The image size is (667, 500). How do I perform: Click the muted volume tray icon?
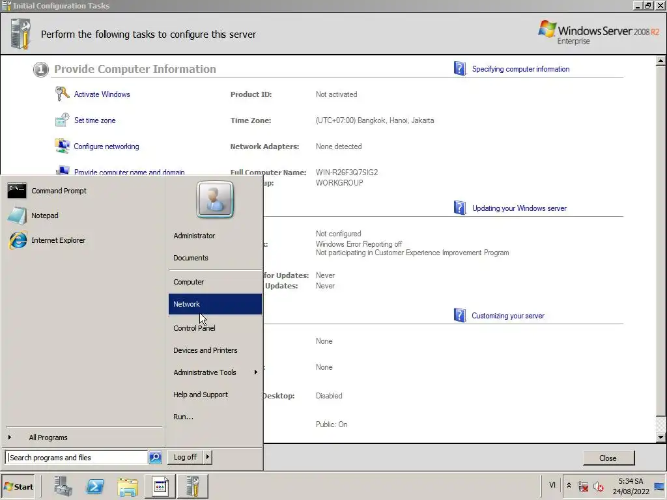pos(599,486)
